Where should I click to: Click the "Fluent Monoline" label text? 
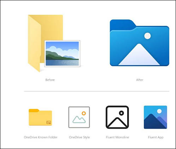pyautogui.click(x=117, y=137)
